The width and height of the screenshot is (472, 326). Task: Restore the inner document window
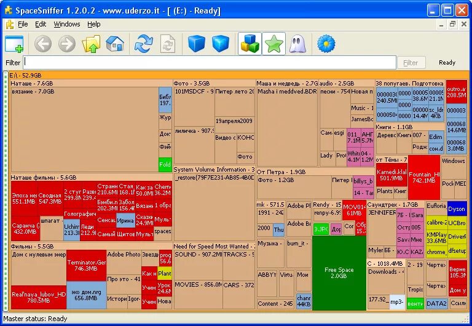pyautogui.click(x=452, y=24)
